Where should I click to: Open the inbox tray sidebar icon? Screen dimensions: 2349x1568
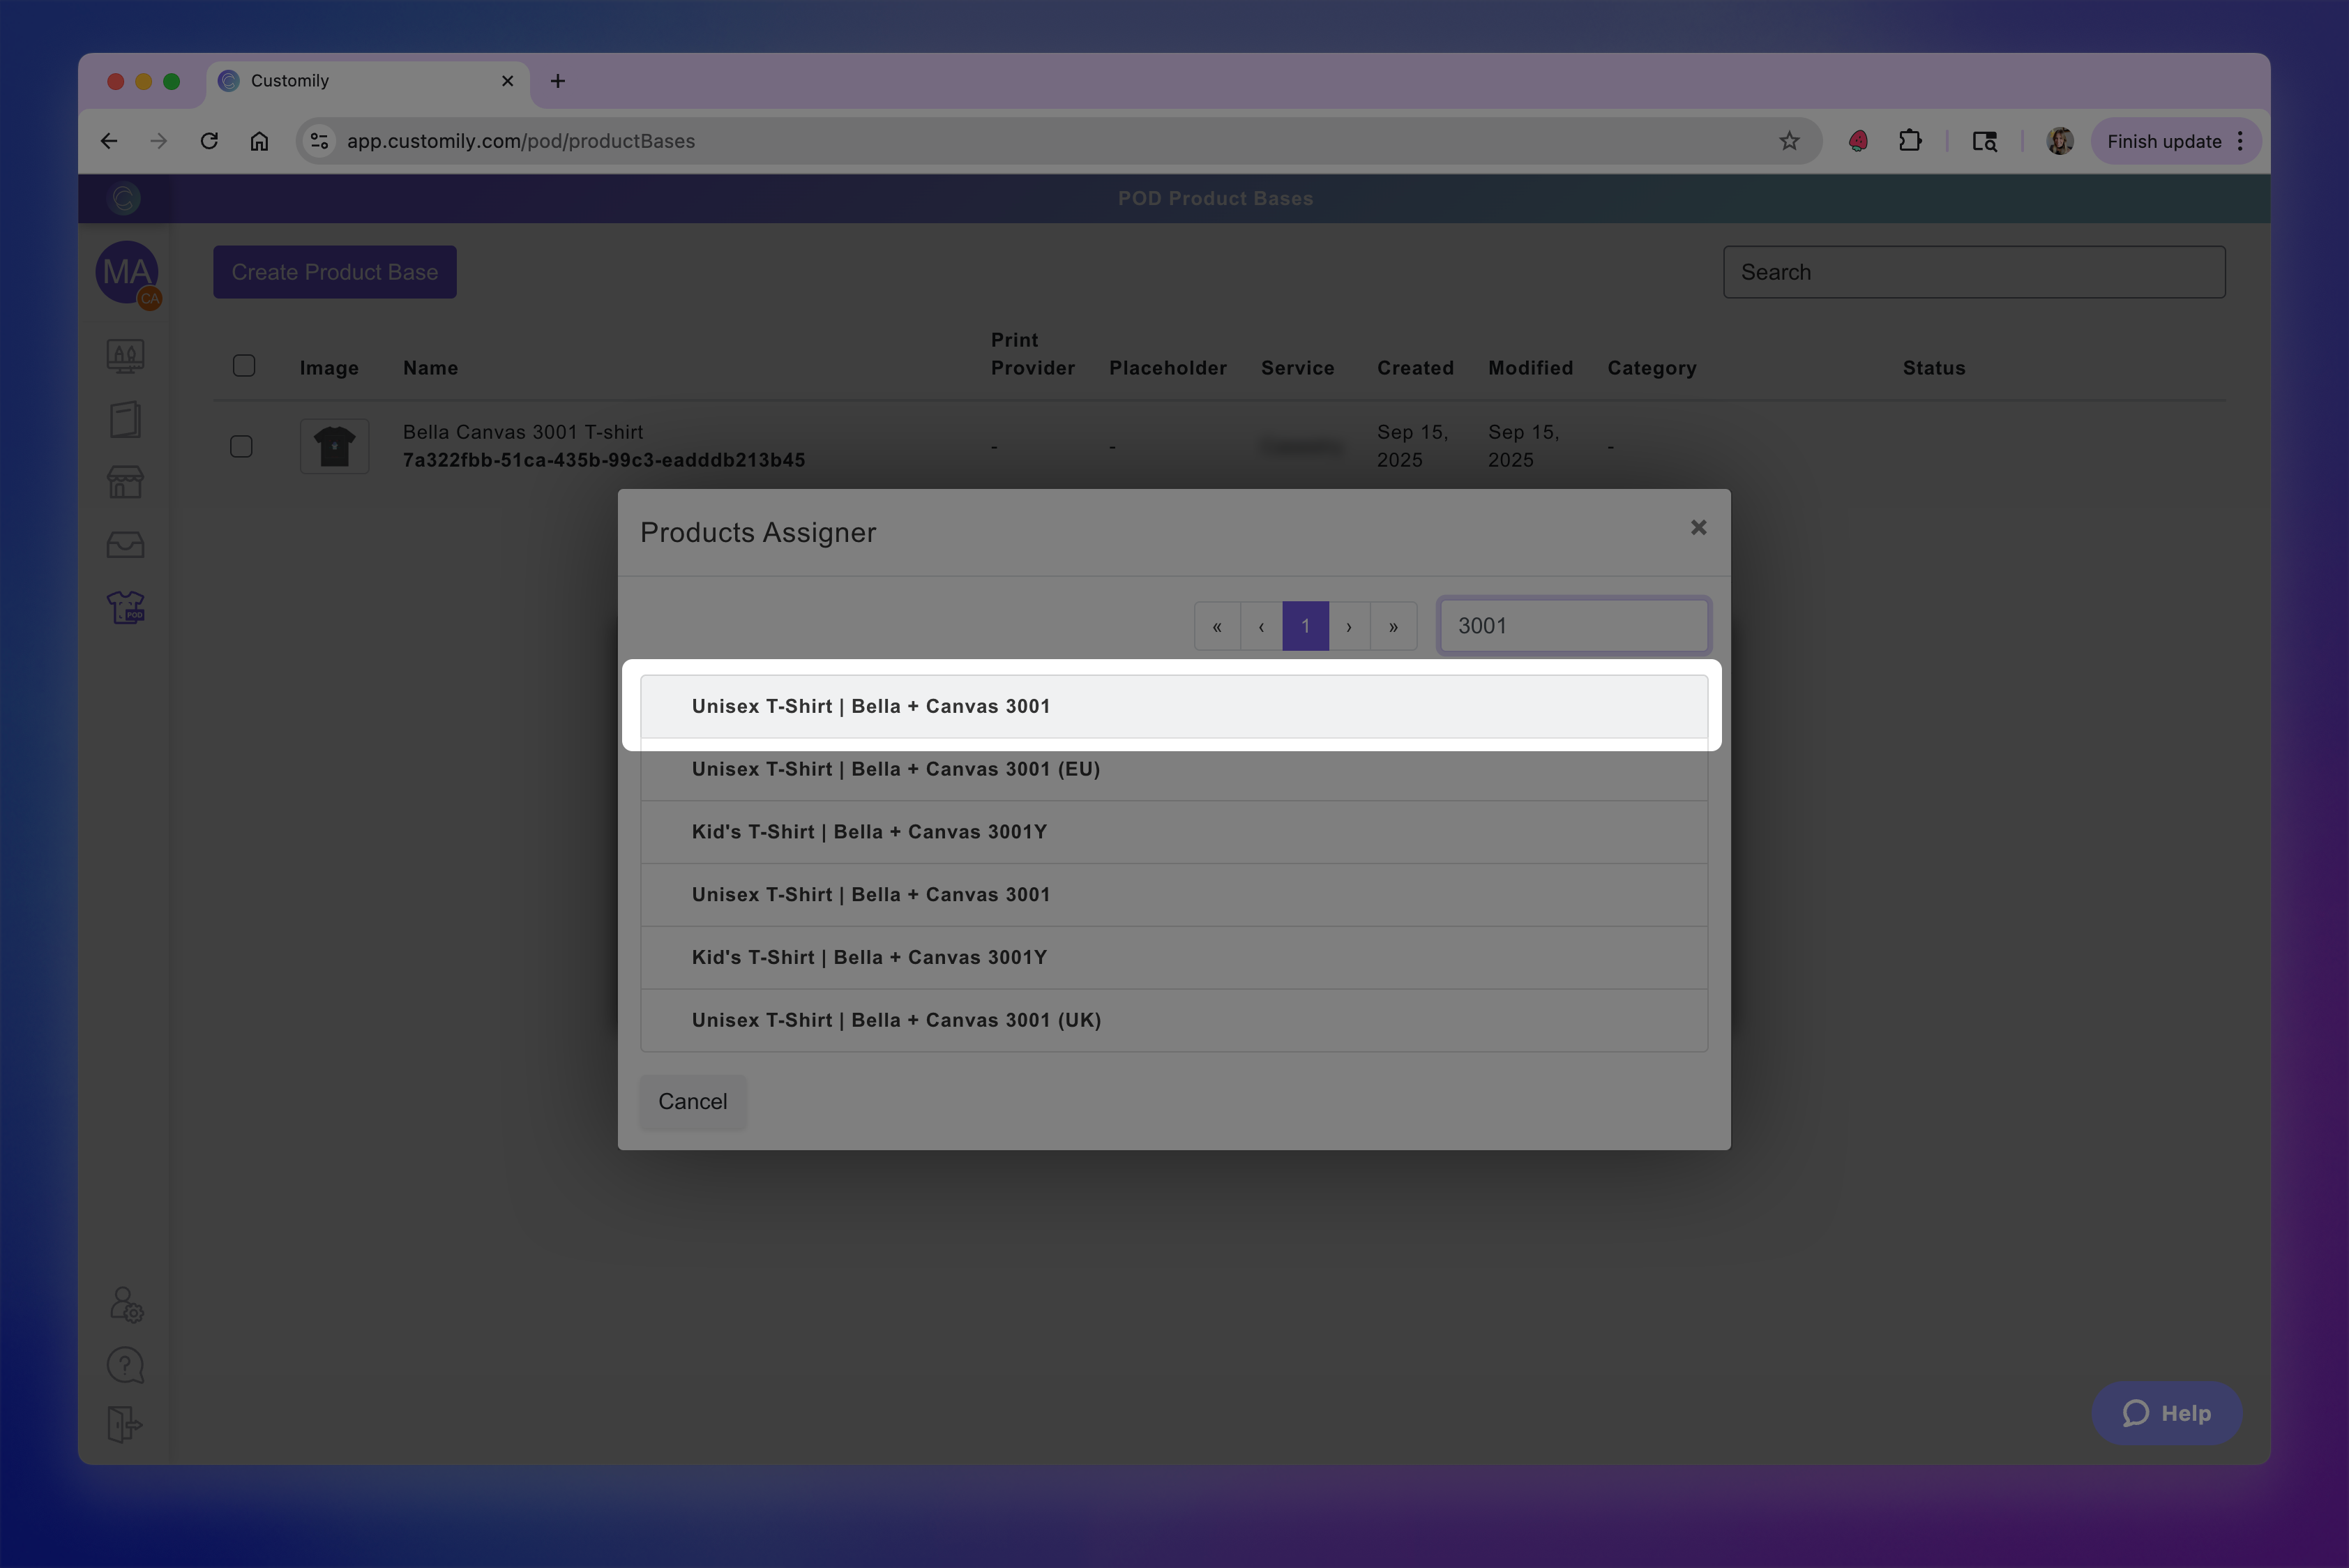coord(125,545)
